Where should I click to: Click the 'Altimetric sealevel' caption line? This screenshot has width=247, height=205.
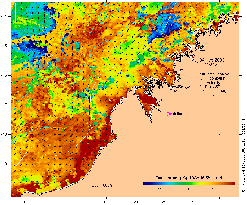coord(215,74)
